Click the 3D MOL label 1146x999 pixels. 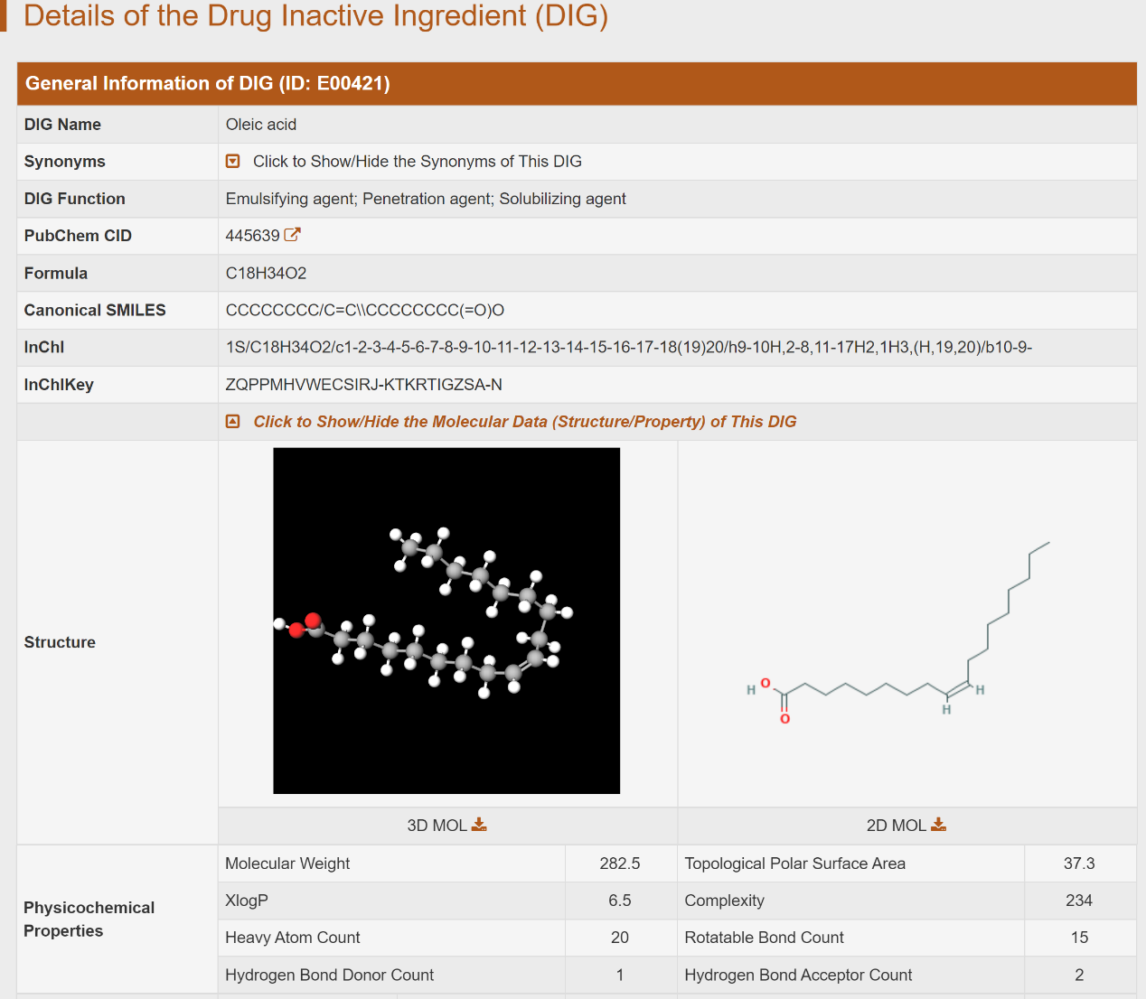click(437, 826)
